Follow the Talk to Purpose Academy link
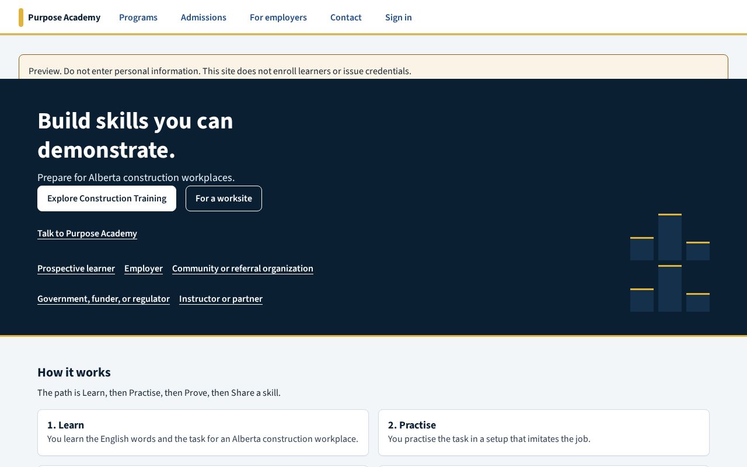Image resolution: width=747 pixels, height=467 pixels. click(87, 233)
